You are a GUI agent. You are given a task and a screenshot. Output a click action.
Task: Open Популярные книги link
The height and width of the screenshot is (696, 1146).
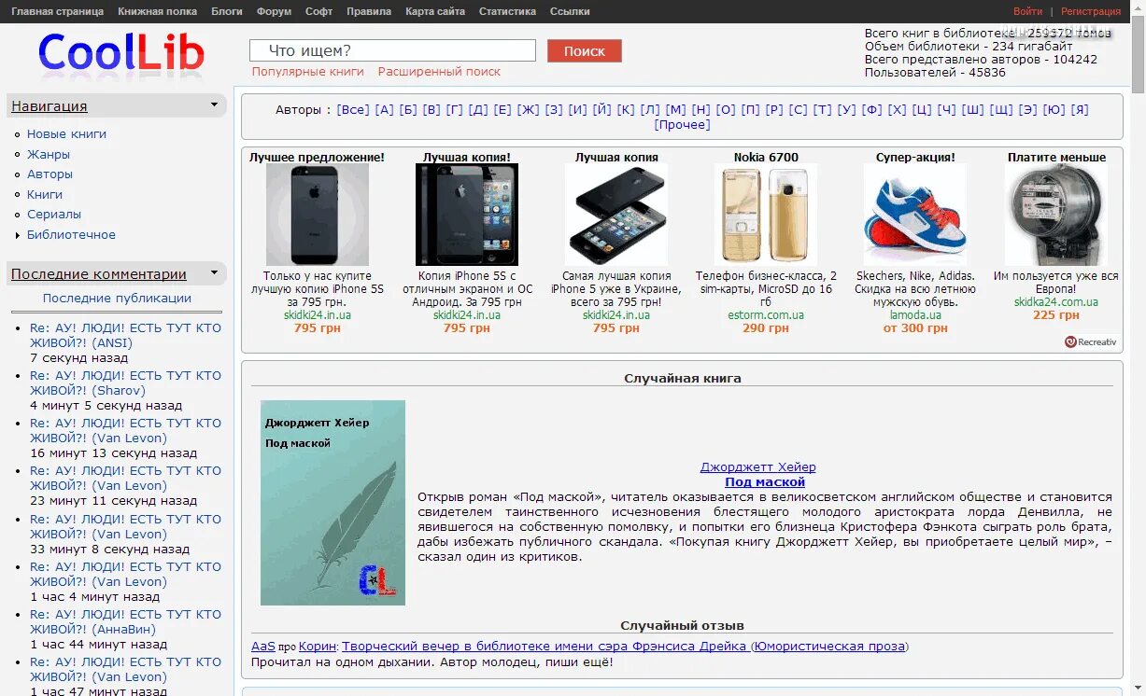click(308, 72)
